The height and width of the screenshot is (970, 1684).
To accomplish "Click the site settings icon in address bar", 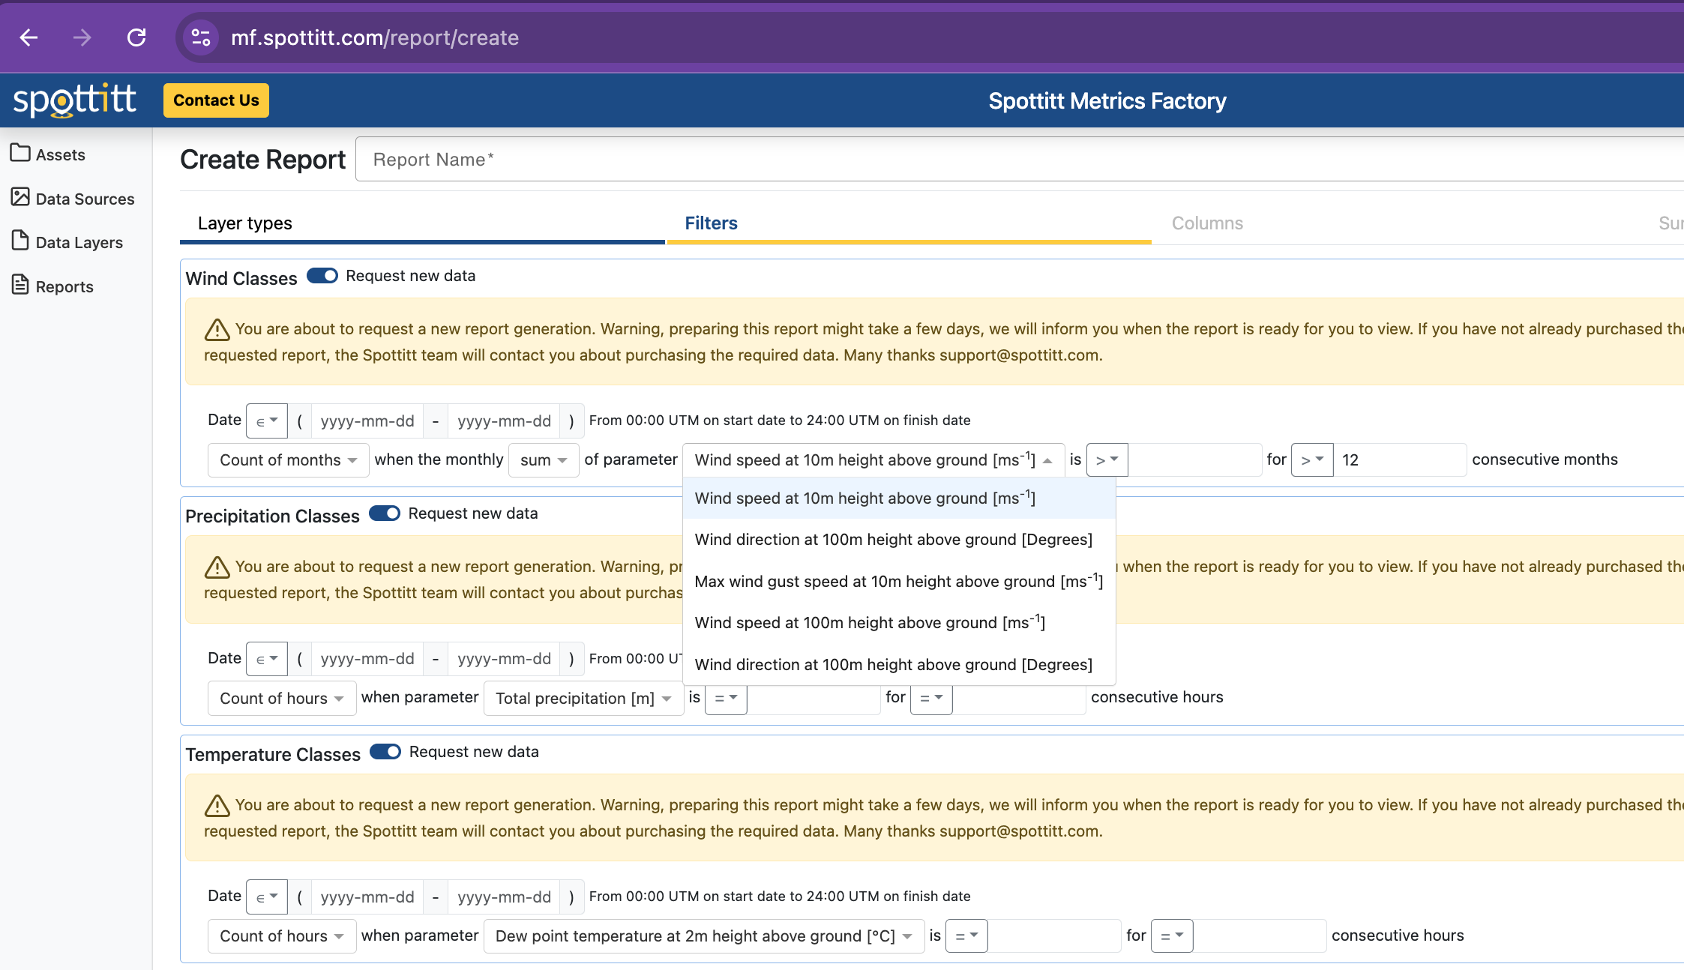I will point(200,37).
